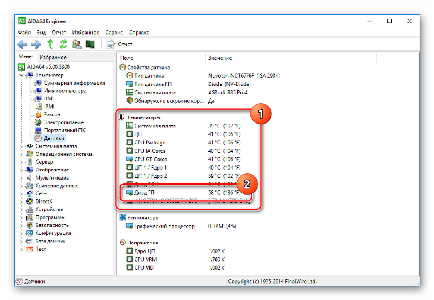The width and height of the screenshot is (434, 300).
Task: Click the copyright FinalWire status text
Action: (272, 281)
